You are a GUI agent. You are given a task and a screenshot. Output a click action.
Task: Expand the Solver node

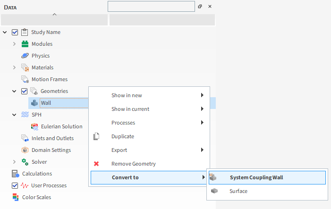coord(14,162)
